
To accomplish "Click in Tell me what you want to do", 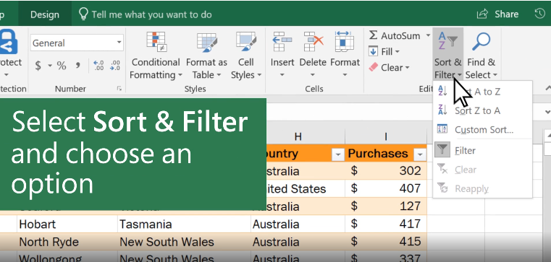I will tap(151, 14).
